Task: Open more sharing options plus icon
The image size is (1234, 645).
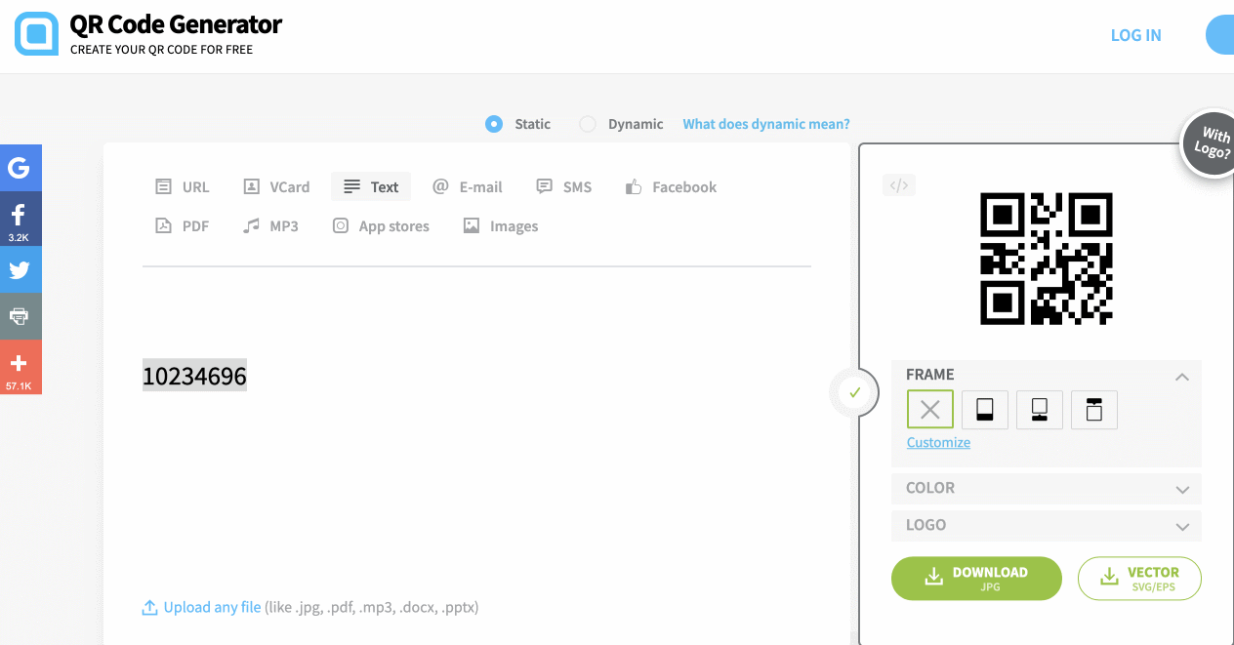Action: [x=21, y=367]
